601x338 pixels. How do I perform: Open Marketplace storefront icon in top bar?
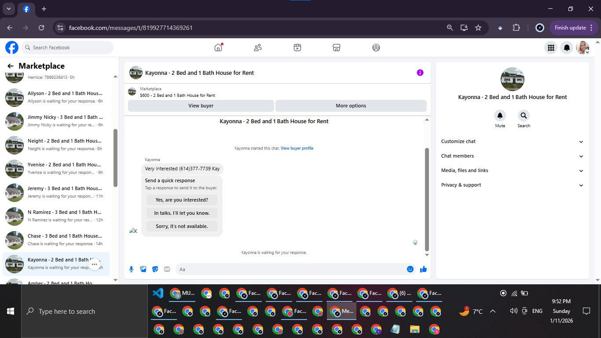click(x=337, y=48)
